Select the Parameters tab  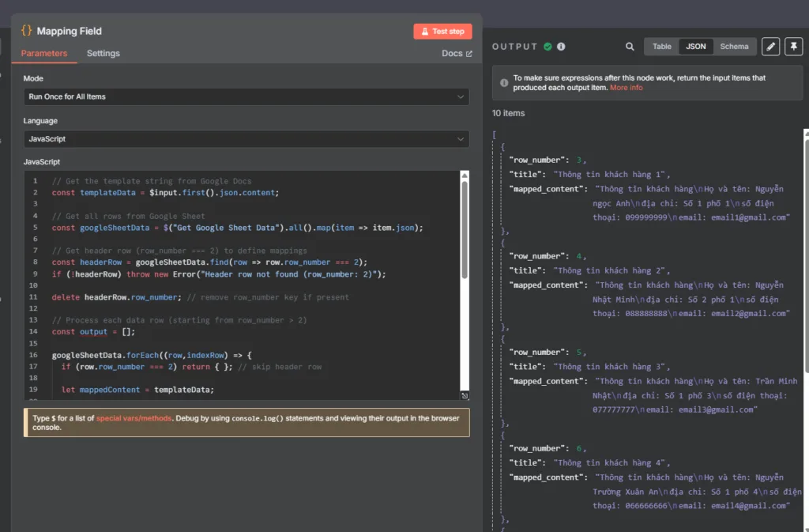tap(44, 53)
